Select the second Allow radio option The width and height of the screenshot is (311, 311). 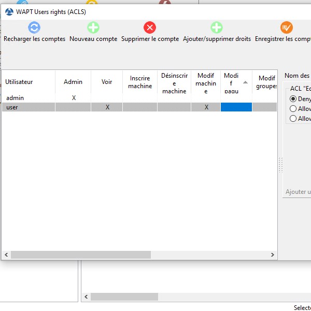tap(293, 119)
